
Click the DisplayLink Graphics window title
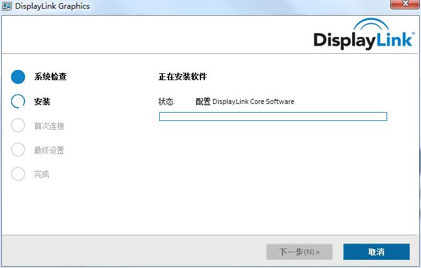point(53,6)
